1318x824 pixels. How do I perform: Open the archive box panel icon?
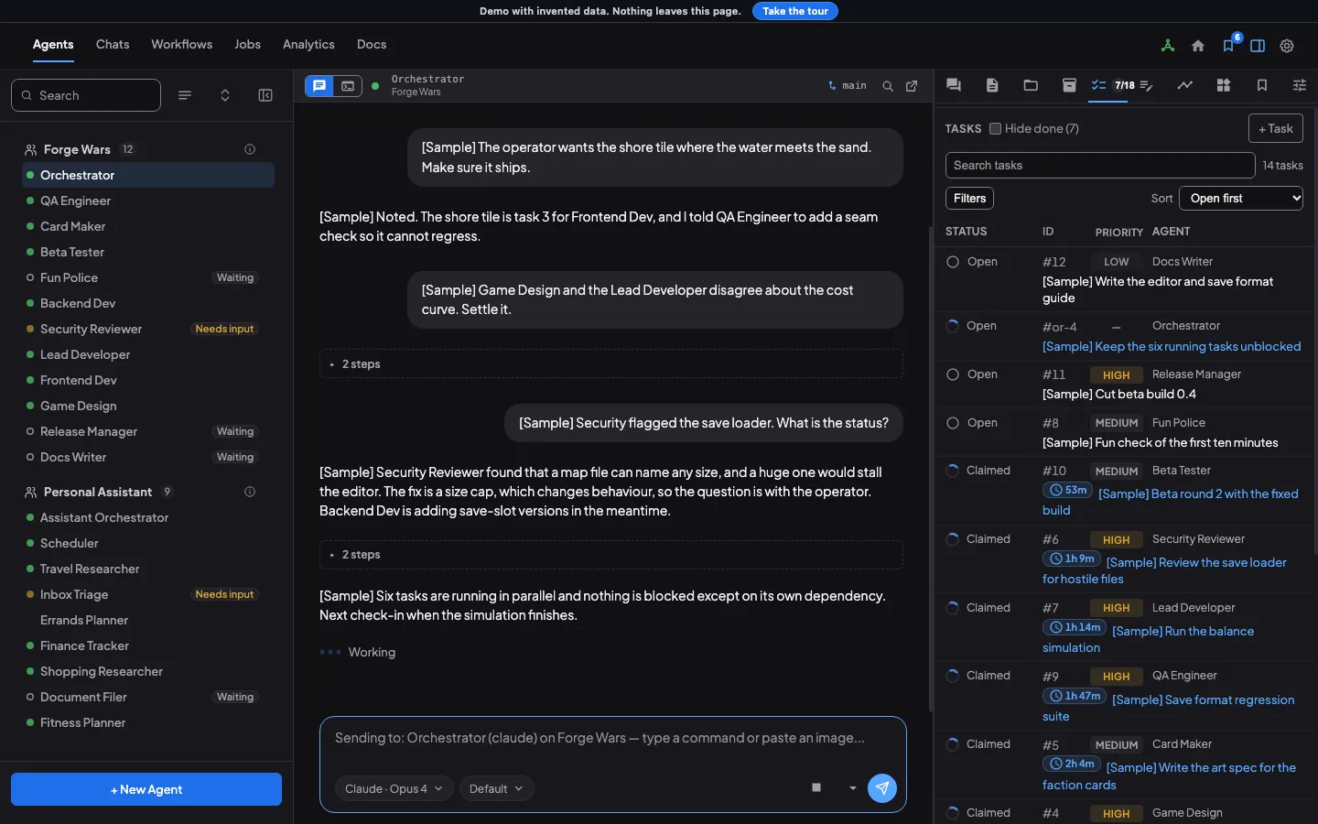click(1069, 85)
